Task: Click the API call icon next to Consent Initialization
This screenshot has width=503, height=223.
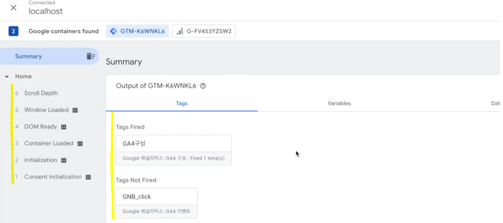Action: point(88,177)
